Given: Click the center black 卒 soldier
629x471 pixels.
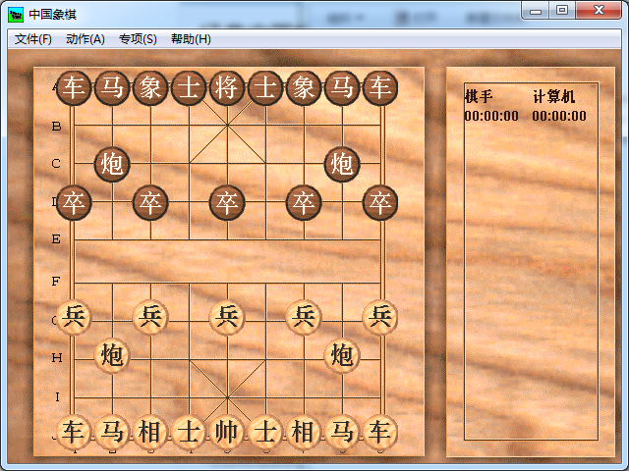Looking at the screenshot, I should point(227,203).
